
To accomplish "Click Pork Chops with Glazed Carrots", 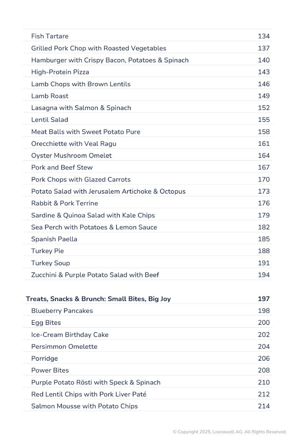I will (81, 179).
